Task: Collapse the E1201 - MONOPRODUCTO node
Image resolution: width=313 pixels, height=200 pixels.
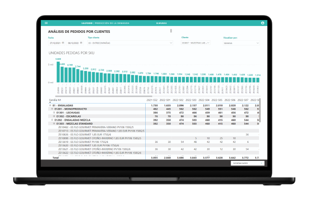Action: (x=52, y=109)
